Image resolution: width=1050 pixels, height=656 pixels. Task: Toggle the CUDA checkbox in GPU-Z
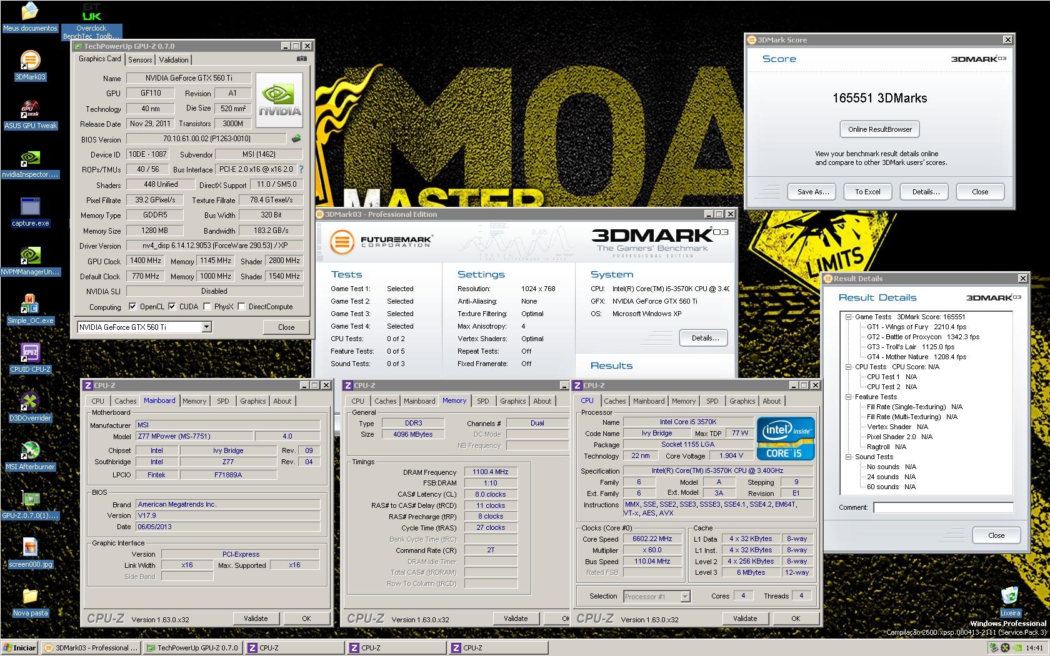point(172,307)
